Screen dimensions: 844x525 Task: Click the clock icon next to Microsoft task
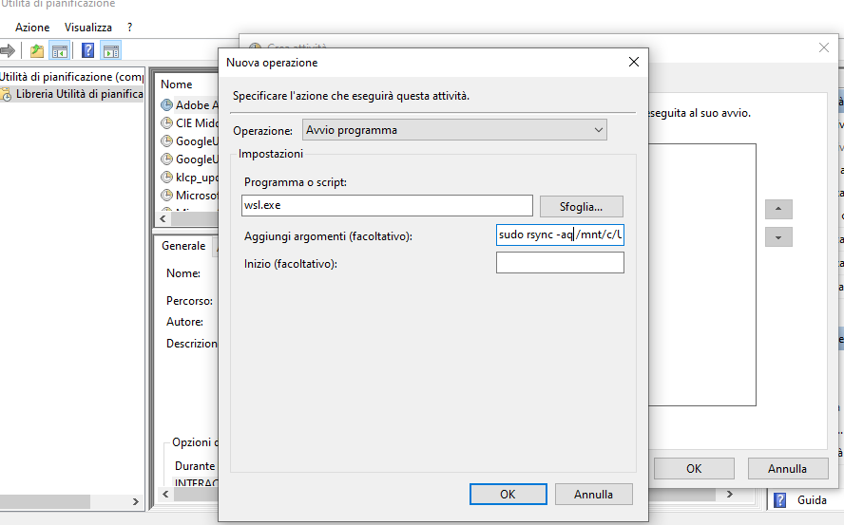coord(167,195)
